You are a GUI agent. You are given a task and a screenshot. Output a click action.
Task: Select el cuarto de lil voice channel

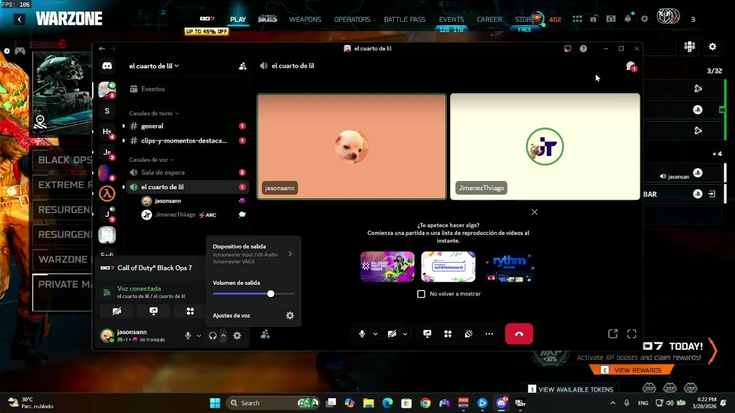(187, 187)
